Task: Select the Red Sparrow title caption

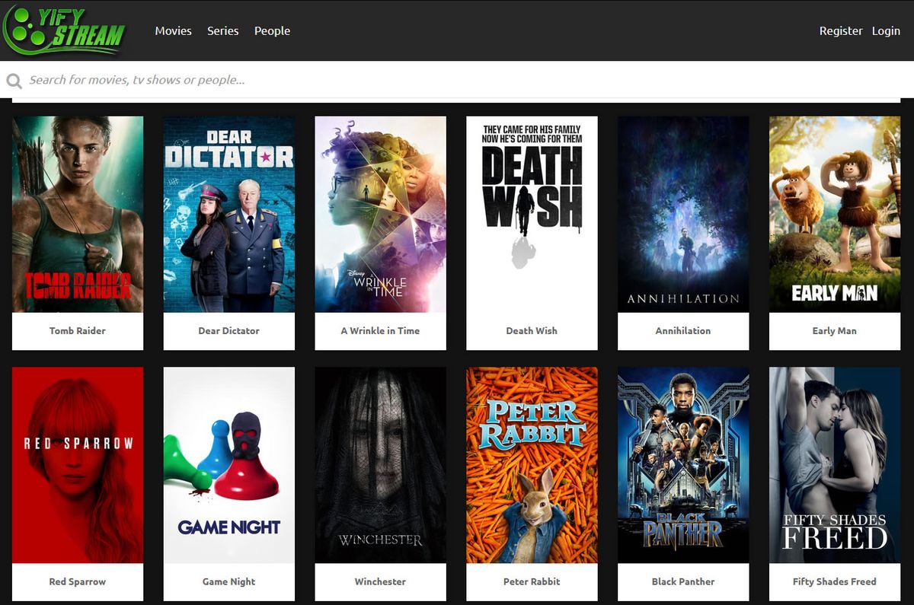Action: [78, 582]
